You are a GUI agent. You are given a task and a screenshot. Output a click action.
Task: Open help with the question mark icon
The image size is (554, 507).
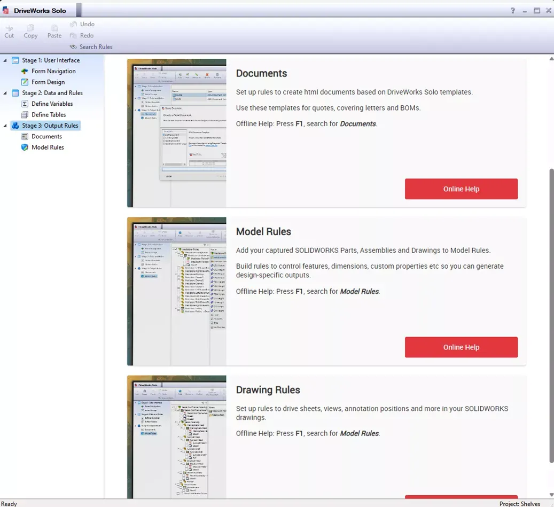(513, 10)
